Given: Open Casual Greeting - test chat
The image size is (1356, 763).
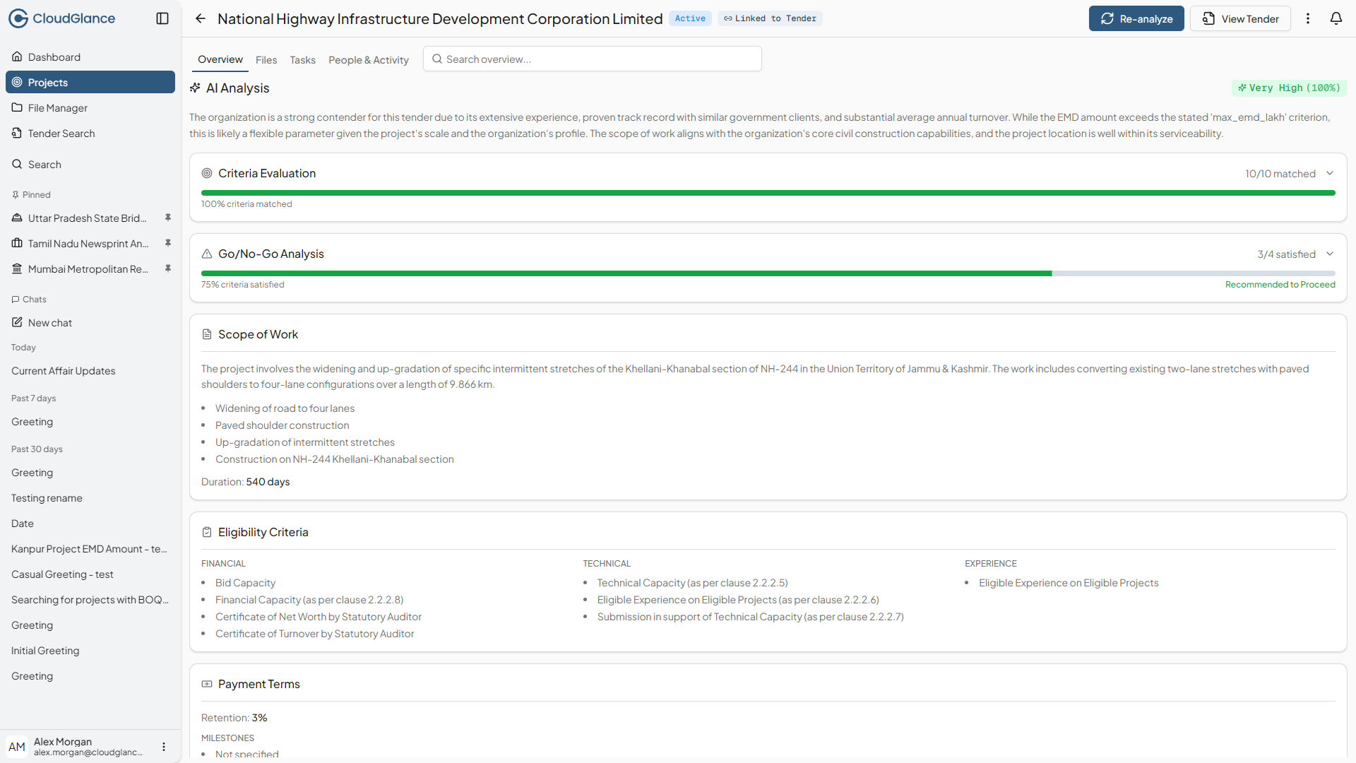Looking at the screenshot, I should tap(90, 574).
